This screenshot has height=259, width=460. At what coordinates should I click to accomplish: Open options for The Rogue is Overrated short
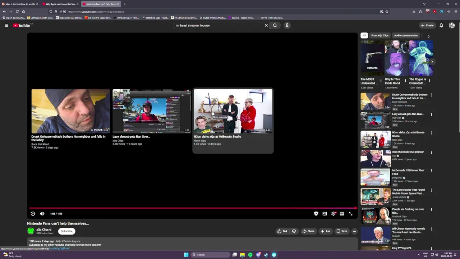click(429, 81)
